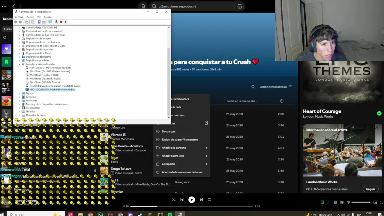Expand Dispositivos de imagen node
The image size is (384, 216).
19,38
